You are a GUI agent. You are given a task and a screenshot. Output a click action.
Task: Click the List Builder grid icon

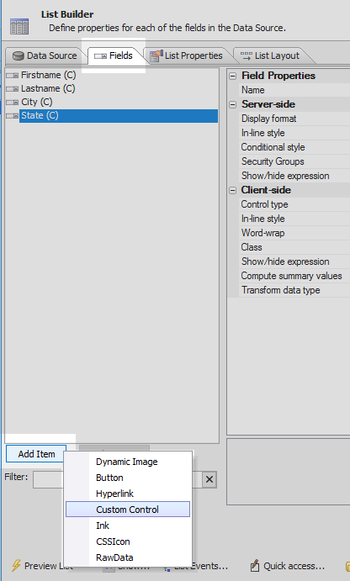coord(19,26)
